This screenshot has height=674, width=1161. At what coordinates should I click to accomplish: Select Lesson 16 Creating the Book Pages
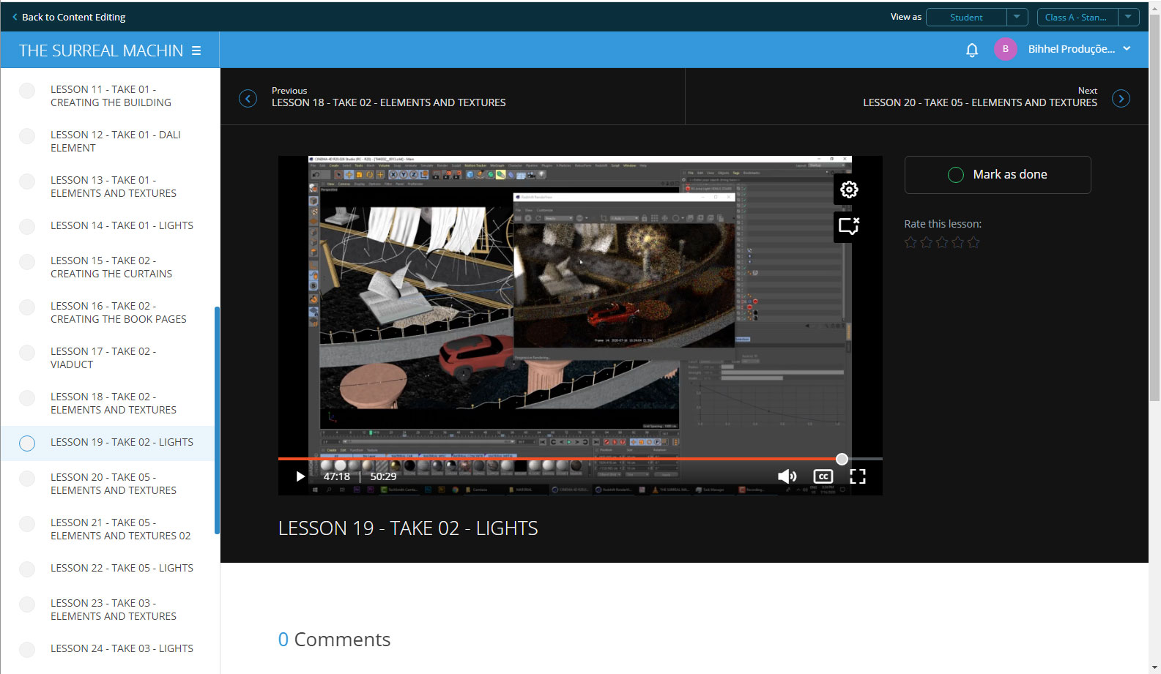(118, 312)
